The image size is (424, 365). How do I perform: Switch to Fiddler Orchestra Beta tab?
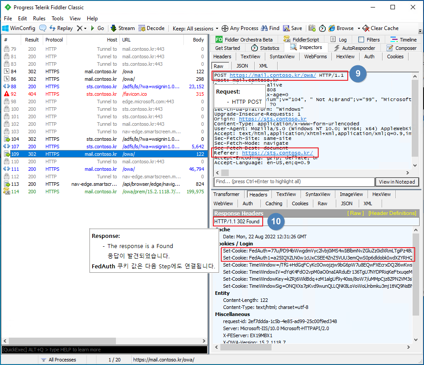[x=244, y=40]
